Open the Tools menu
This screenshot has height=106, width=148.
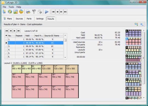[x=11, y=7]
